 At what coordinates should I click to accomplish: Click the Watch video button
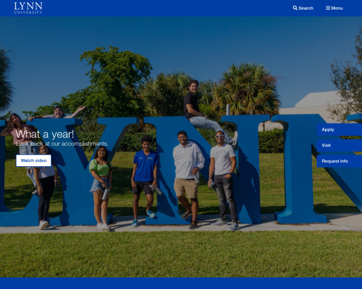pyautogui.click(x=34, y=160)
